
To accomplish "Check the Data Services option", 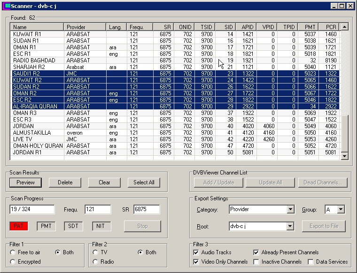I will click(x=311, y=262).
